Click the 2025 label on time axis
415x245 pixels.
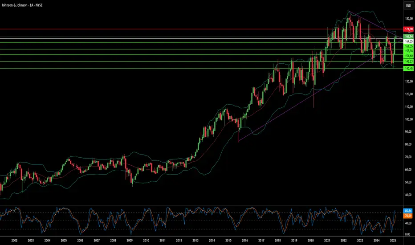point(392,240)
